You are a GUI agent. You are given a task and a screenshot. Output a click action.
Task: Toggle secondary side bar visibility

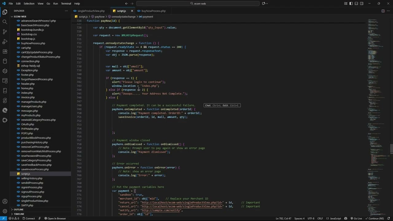[x=362, y=3]
